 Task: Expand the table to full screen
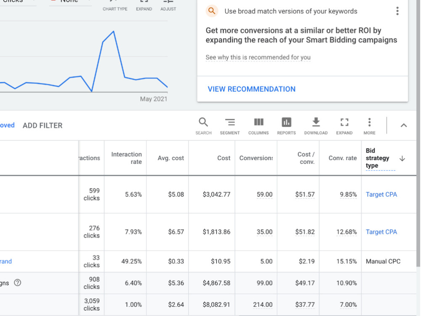tap(344, 126)
